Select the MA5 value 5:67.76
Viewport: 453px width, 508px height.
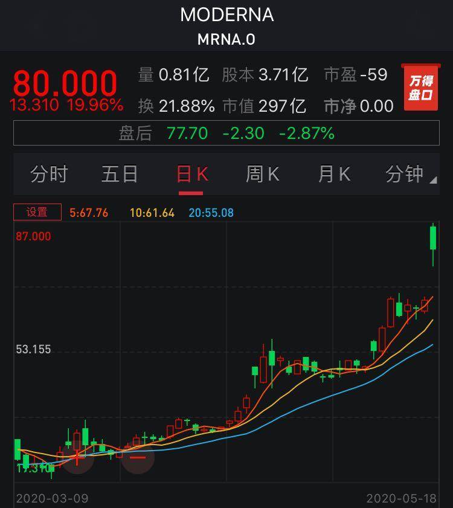tap(89, 213)
